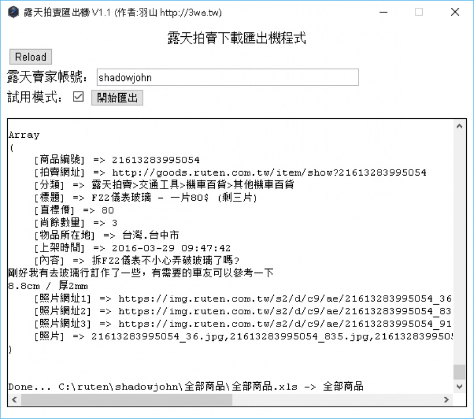Click the application icon in the title bar
The width and height of the screenshot is (474, 419).
(13, 12)
